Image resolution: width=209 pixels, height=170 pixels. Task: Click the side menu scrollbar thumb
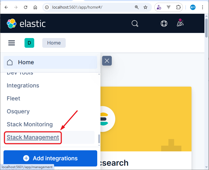pyautogui.click(x=99, y=139)
